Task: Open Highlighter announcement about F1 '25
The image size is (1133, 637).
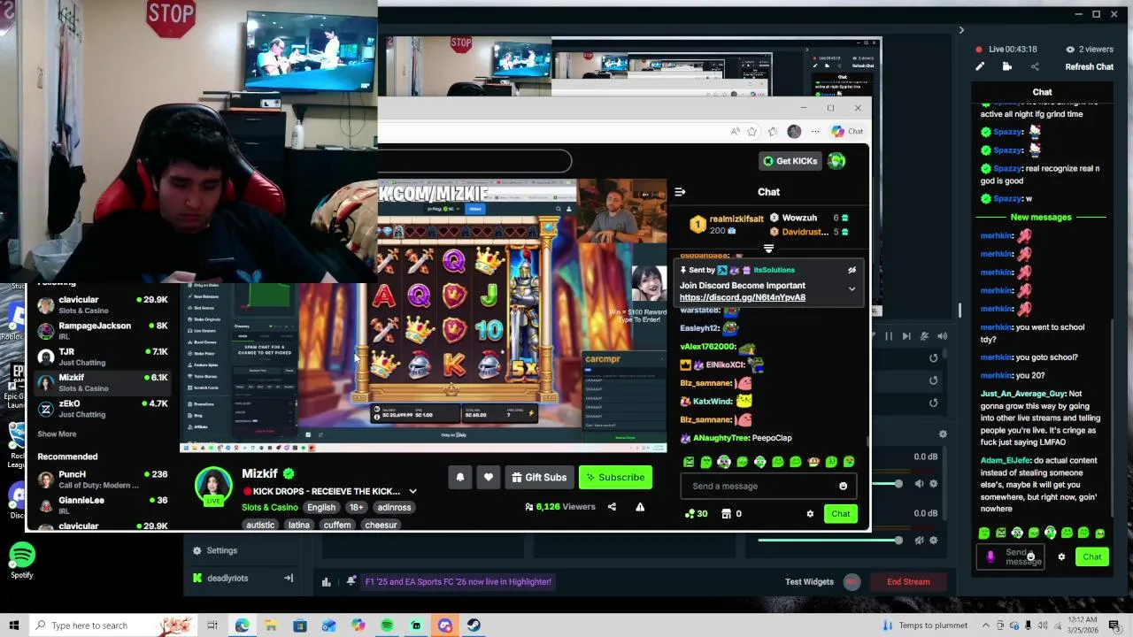Action: coord(458,581)
